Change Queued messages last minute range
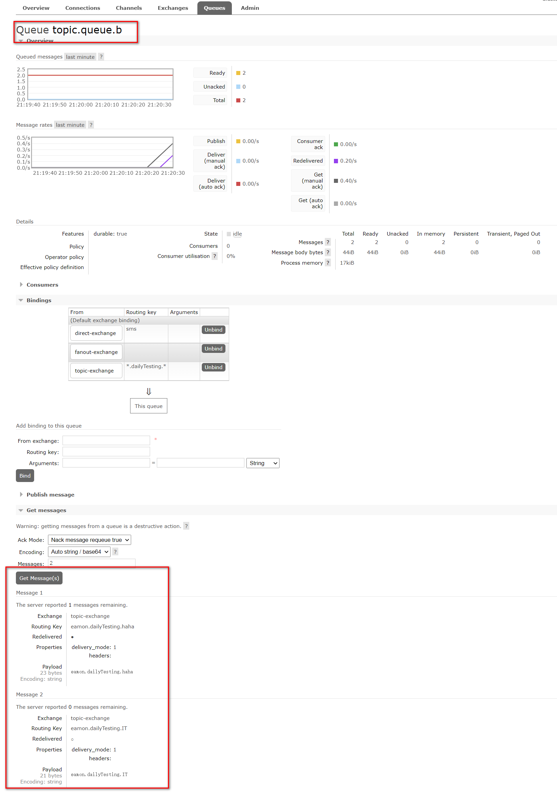The image size is (557, 795). click(80, 57)
